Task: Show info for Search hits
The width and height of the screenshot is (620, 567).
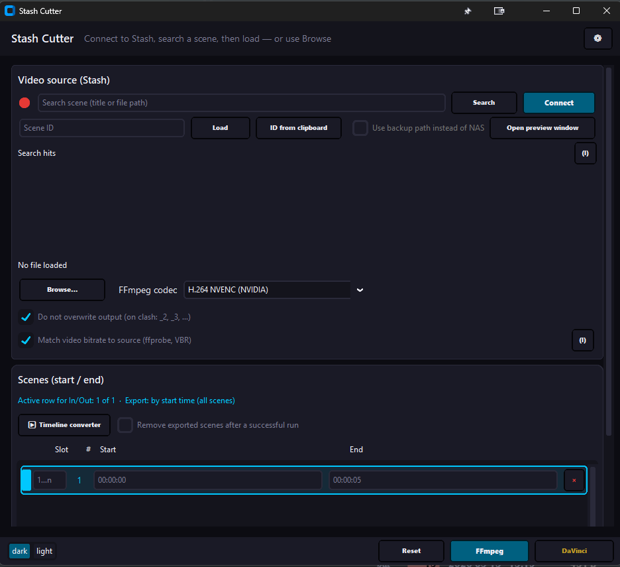Action: [x=585, y=153]
